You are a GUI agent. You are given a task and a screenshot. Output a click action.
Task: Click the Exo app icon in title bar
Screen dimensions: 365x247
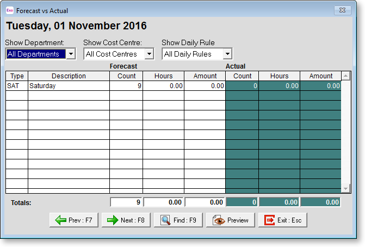9,10
